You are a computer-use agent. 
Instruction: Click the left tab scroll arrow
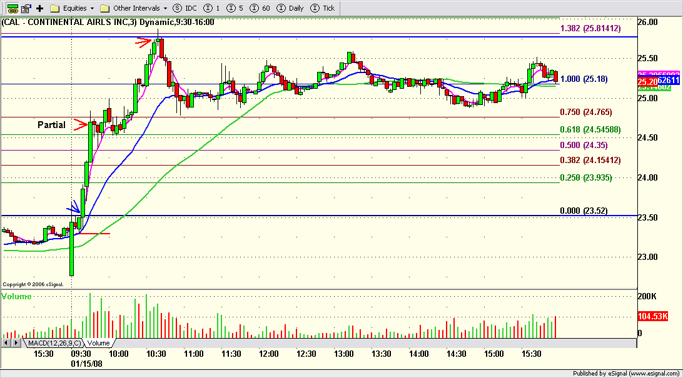point(6,343)
